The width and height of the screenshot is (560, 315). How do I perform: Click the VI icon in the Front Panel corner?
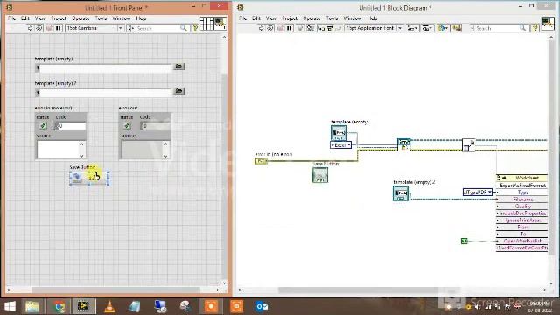(220, 24)
